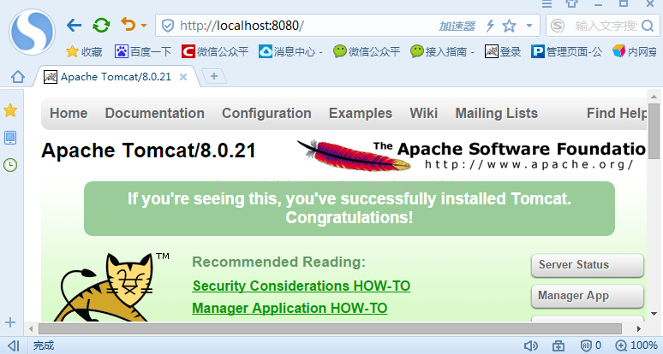Click the Sogou search engine icon
The image size is (663, 354).
[558, 26]
